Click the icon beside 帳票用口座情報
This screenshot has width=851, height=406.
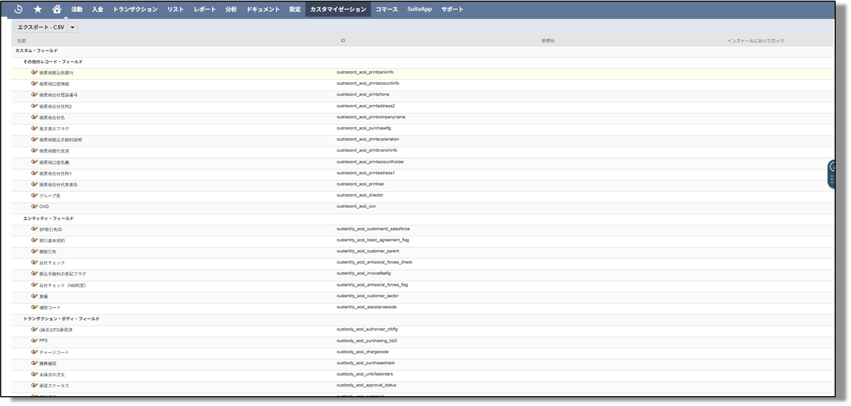tap(34, 84)
